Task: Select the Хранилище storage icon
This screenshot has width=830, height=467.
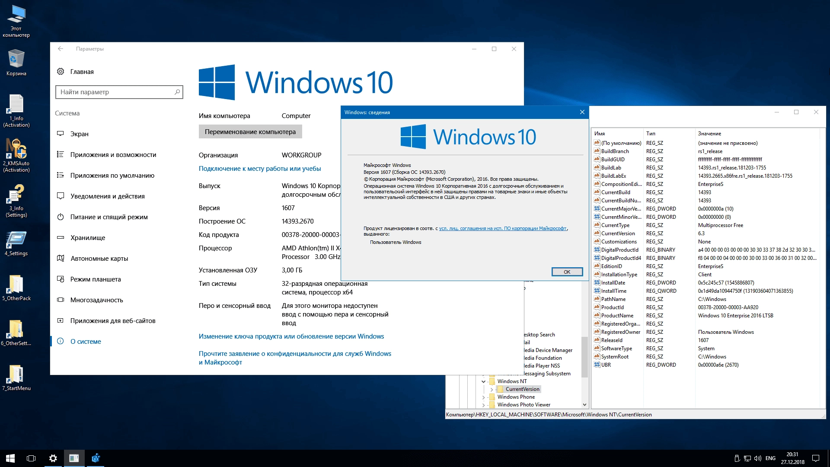Action: (61, 237)
